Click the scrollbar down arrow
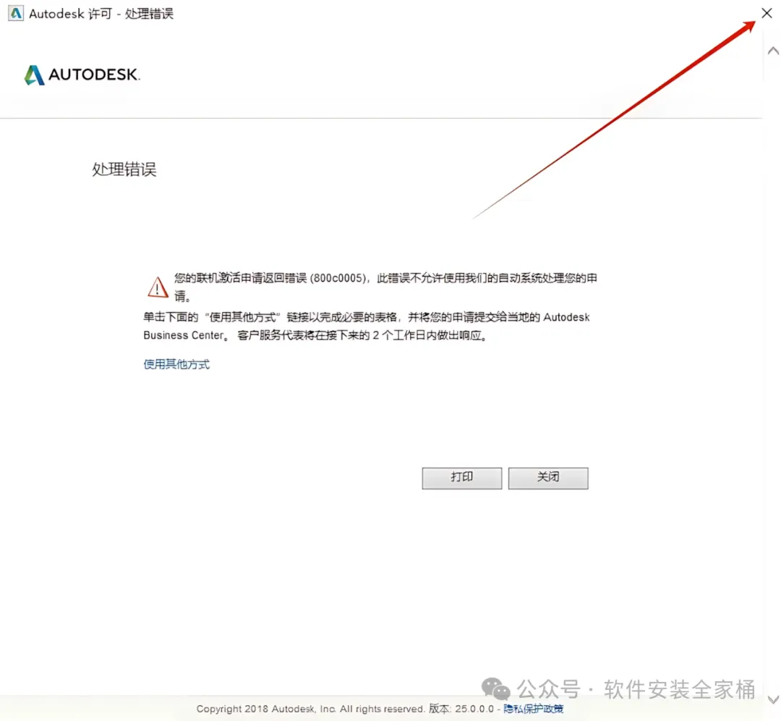Viewport: 781px width, 721px height. click(x=773, y=699)
